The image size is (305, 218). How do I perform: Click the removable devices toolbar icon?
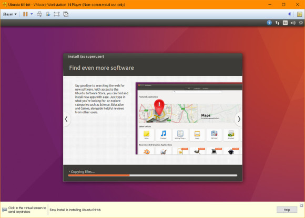(x=48, y=14)
